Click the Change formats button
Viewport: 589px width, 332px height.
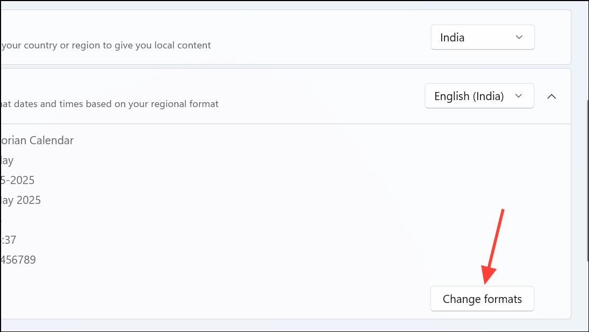coord(482,299)
